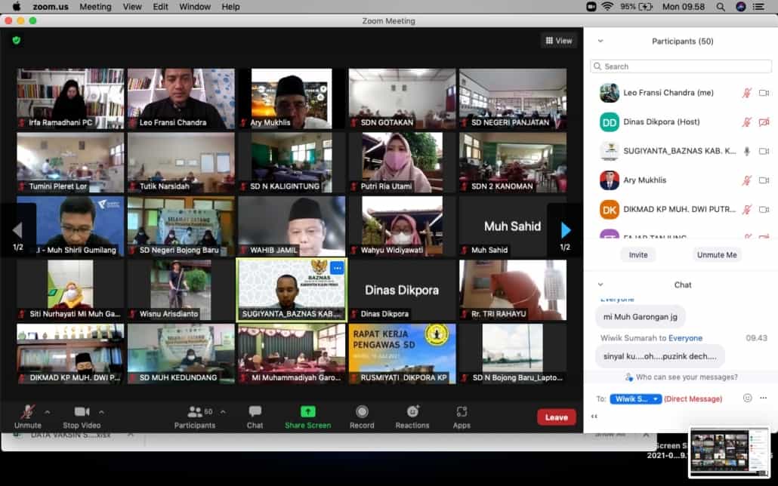
Task: Open the Participants panel from the toolbar
Action: click(195, 417)
